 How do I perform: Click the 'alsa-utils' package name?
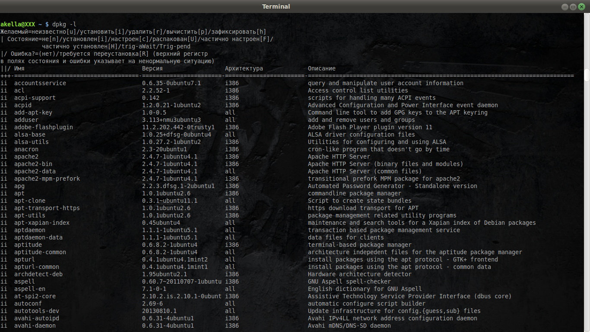click(x=32, y=142)
